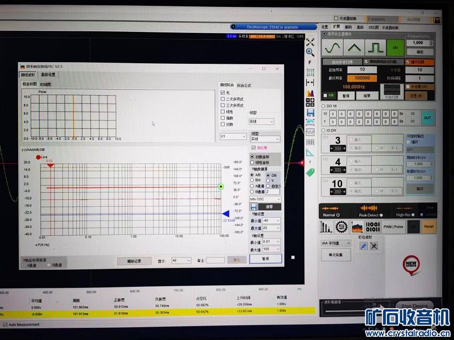Click the floppy save icon in FRC window
Screen dimensions: 454x340
253,207
